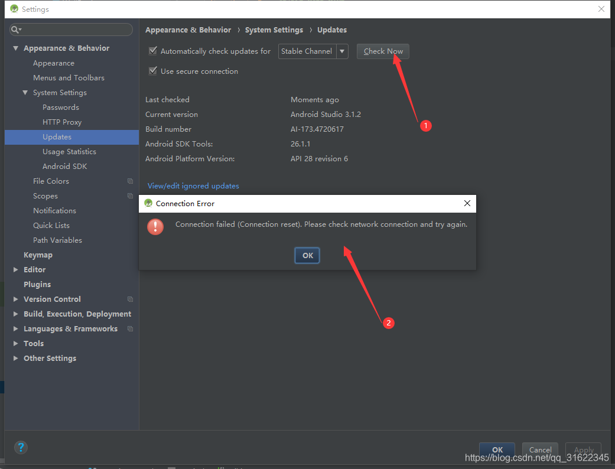The width and height of the screenshot is (615, 469).
Task: Click the Settings search field
Action: click(x=71, y=30)
